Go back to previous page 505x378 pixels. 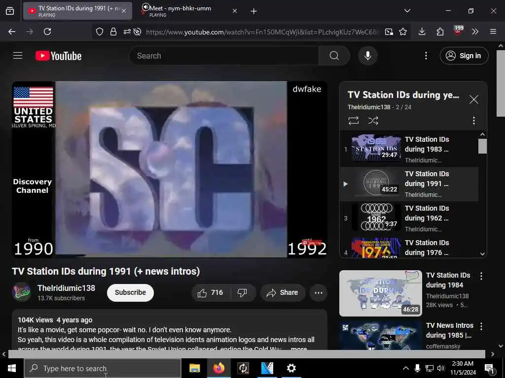pyautogui.click(x=12, y=31)
